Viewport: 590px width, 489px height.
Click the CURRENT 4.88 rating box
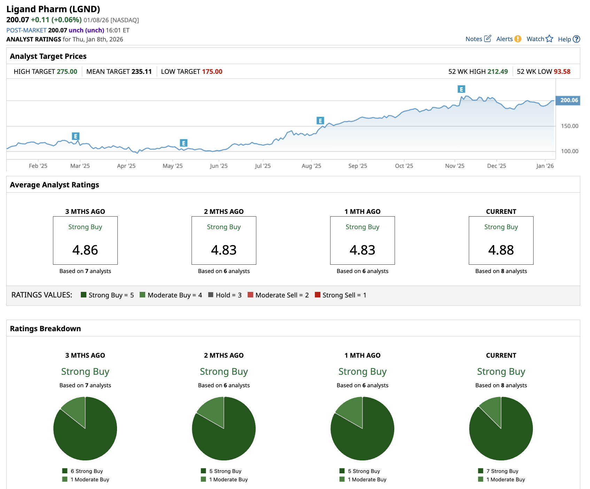tap(501, 240)
